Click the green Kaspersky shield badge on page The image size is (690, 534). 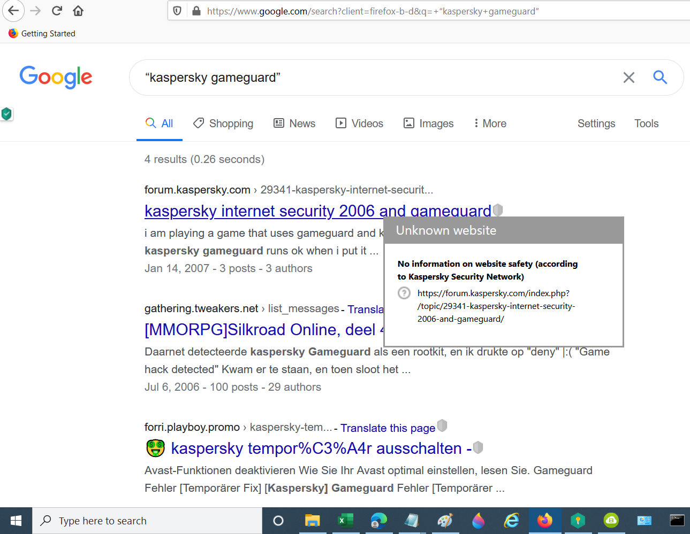tap(6, 113)
